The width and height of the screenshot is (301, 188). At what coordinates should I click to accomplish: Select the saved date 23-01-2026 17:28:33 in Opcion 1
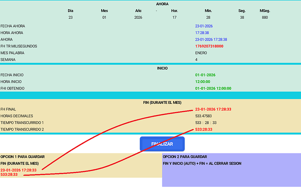click(x=18, y=170)
